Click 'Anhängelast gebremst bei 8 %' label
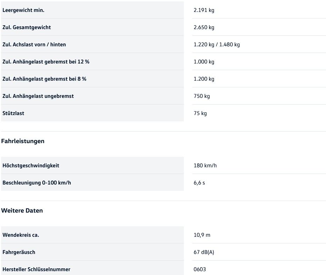Screen dimensions: 326x275 pos(44,79)
